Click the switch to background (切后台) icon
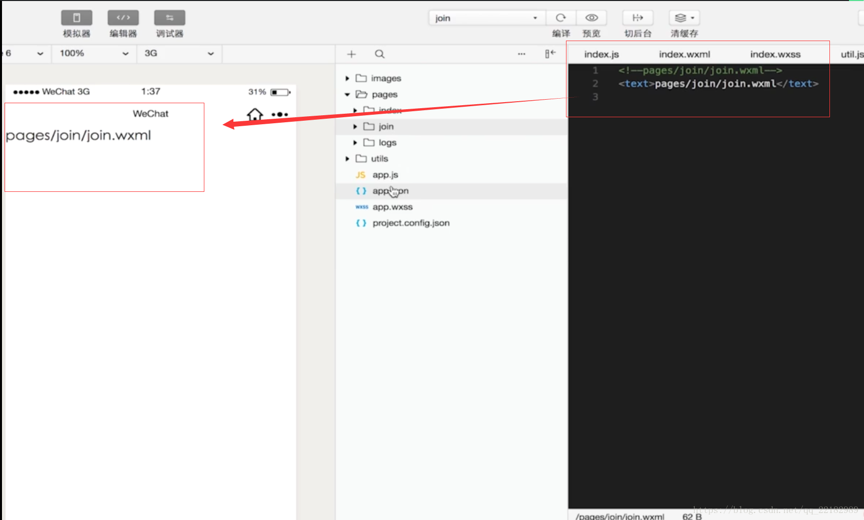The height and width of the screenshot is (520, 864). [638, 18]
